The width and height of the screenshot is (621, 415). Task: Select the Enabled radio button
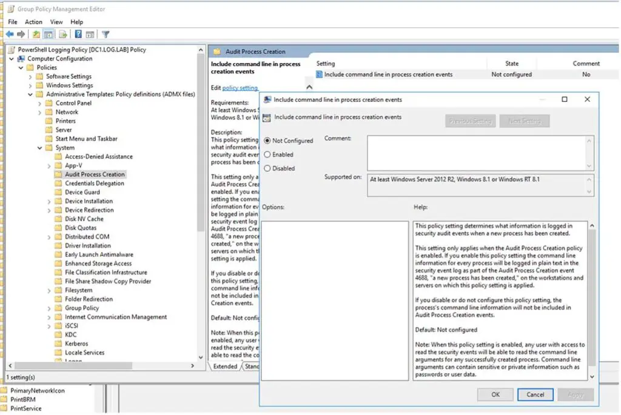[266, 154]
